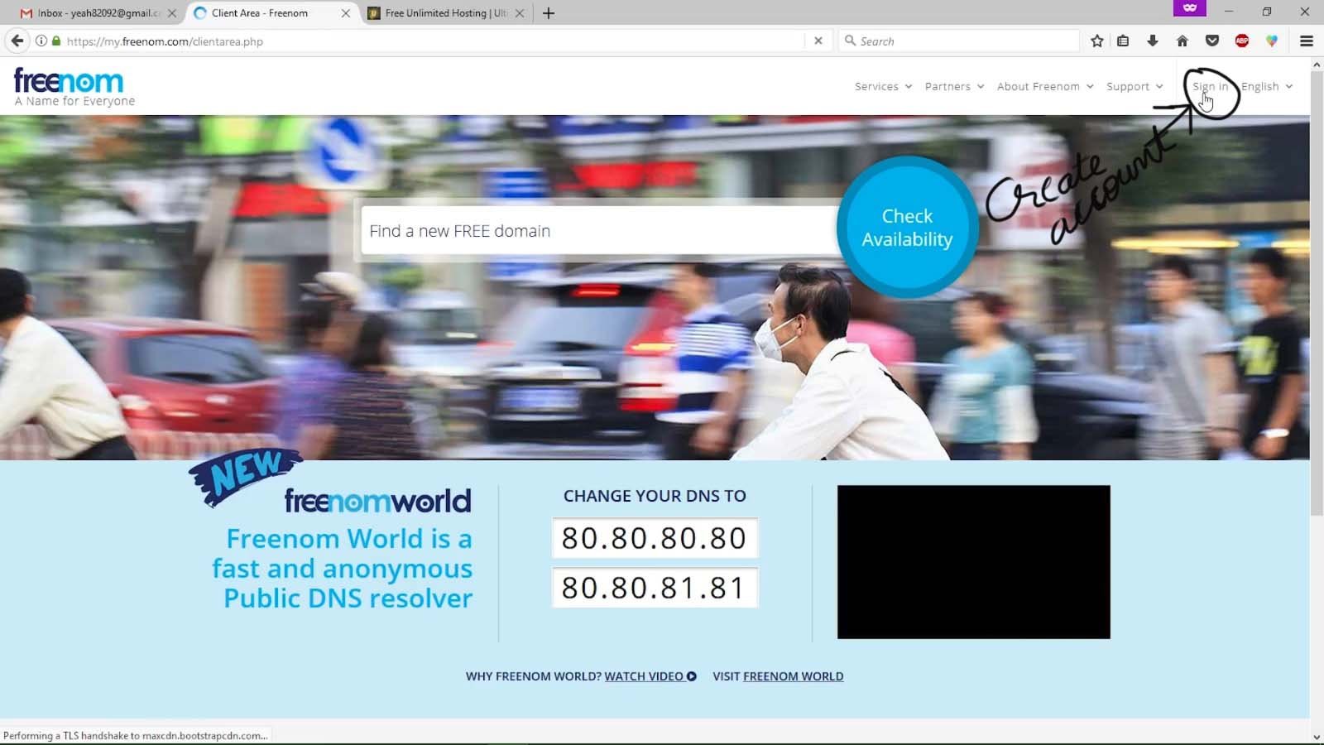The image size is (1324, 745).
Task: Click the colorful heart extension icon
Action: pos(1272,41)
